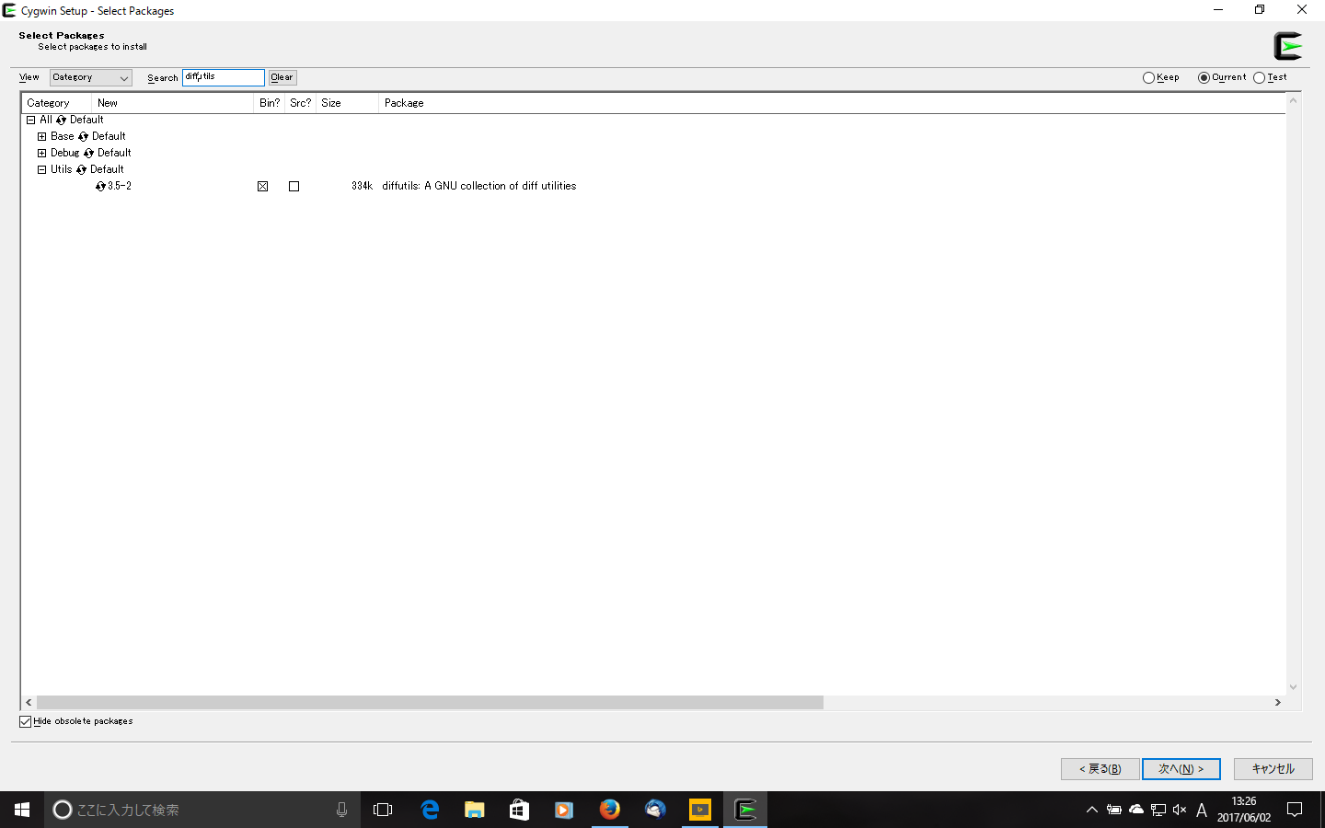Click the horizontal scrollbar left arrow
Screen dimensions: 1325x828
pos(29,702)
